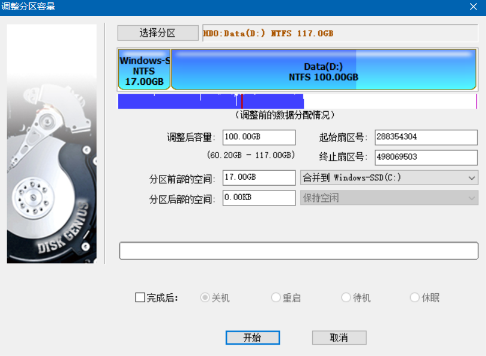Click the 分区前部的空间 field showing 17.00GB
This screenshot has height=356, width=486.
[x=259, y=177]
